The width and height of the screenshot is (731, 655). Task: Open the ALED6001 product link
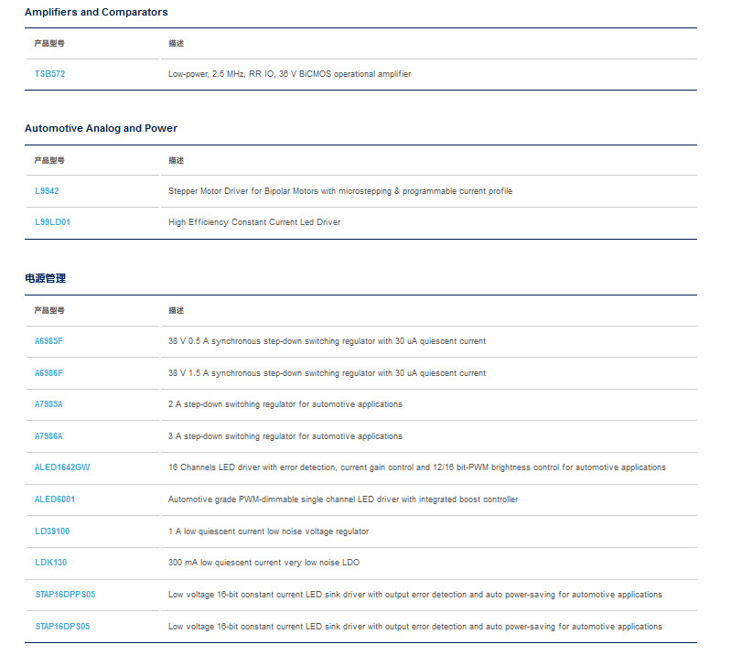click(x=55, y=499)
